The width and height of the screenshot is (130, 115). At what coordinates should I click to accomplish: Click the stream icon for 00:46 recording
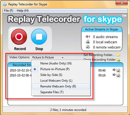(116, 70)
